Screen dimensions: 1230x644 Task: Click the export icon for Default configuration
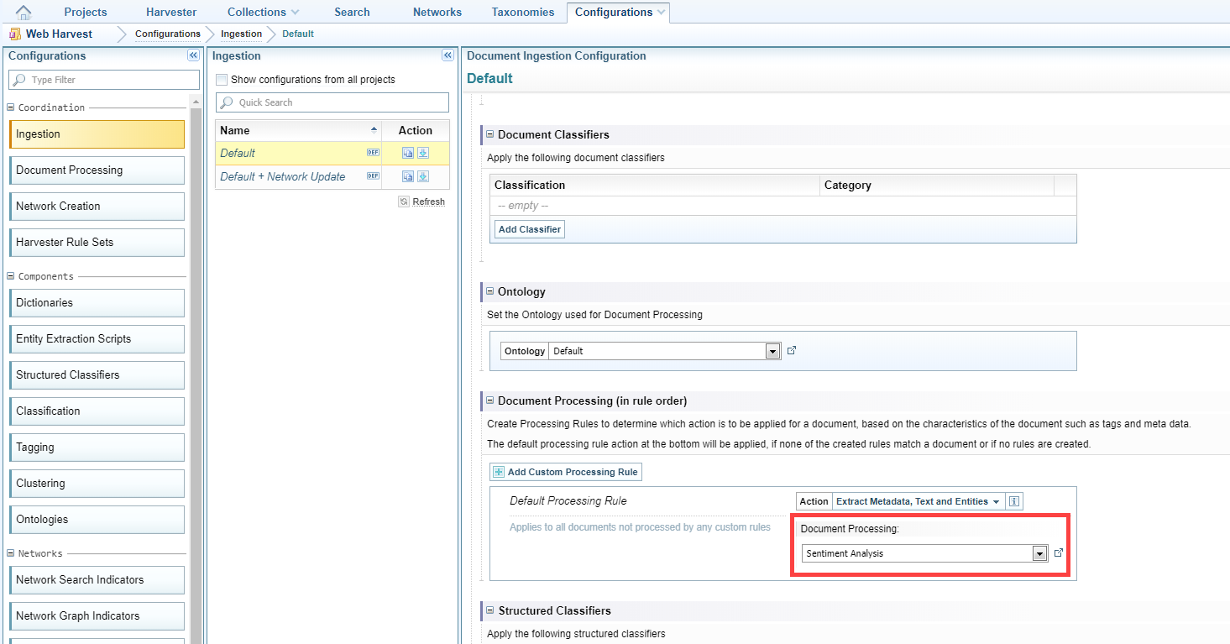(x=423, y=153)
